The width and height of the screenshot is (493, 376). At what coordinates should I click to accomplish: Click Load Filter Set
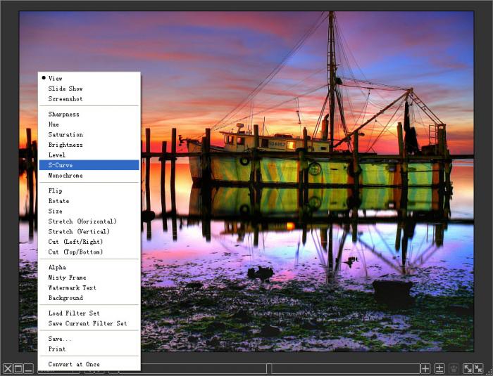pos(89,313)
